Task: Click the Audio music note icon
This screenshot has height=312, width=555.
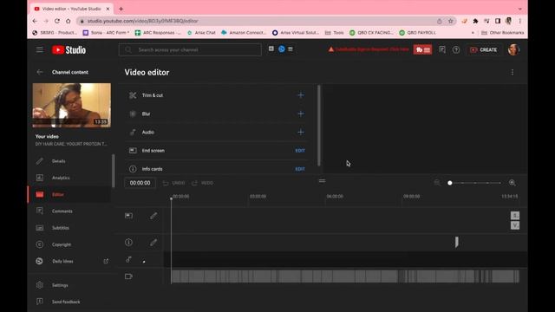Action: tap(133, 133)
